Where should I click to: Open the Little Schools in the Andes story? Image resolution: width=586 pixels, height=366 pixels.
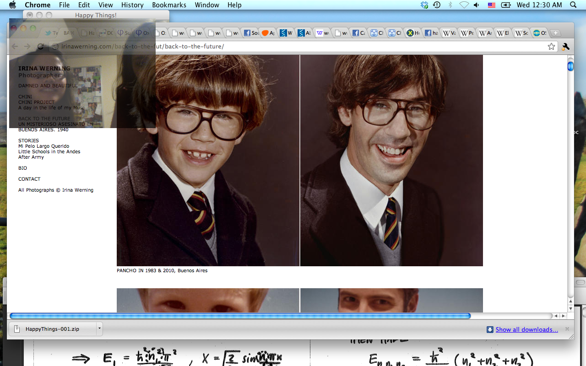point(49,152)
